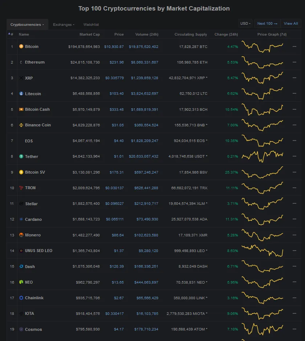Open the Ethereum name link
Viewport: 305px width, 341px height.
point(35,62)
